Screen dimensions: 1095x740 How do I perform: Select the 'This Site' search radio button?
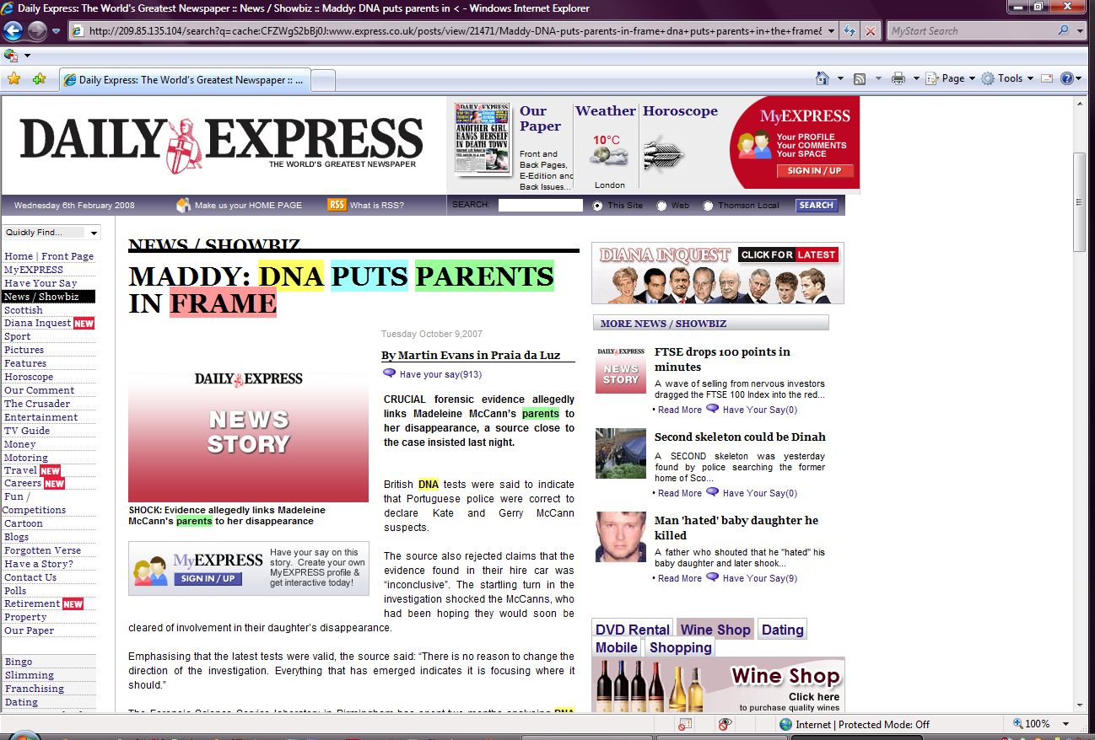coord(598,206)
